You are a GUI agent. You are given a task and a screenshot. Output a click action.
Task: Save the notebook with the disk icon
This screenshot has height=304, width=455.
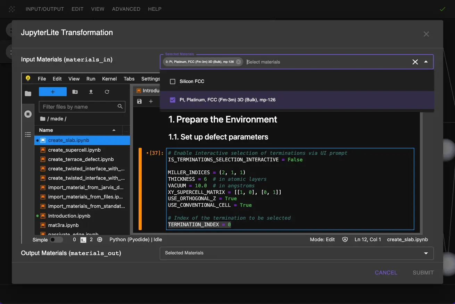pos(140,101)
